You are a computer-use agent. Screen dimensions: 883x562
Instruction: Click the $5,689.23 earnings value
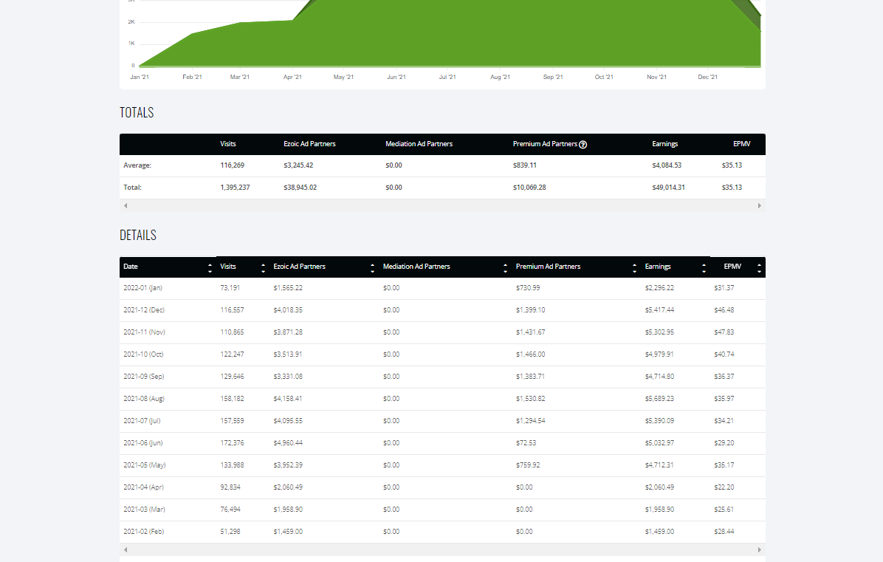pos(659,399)
